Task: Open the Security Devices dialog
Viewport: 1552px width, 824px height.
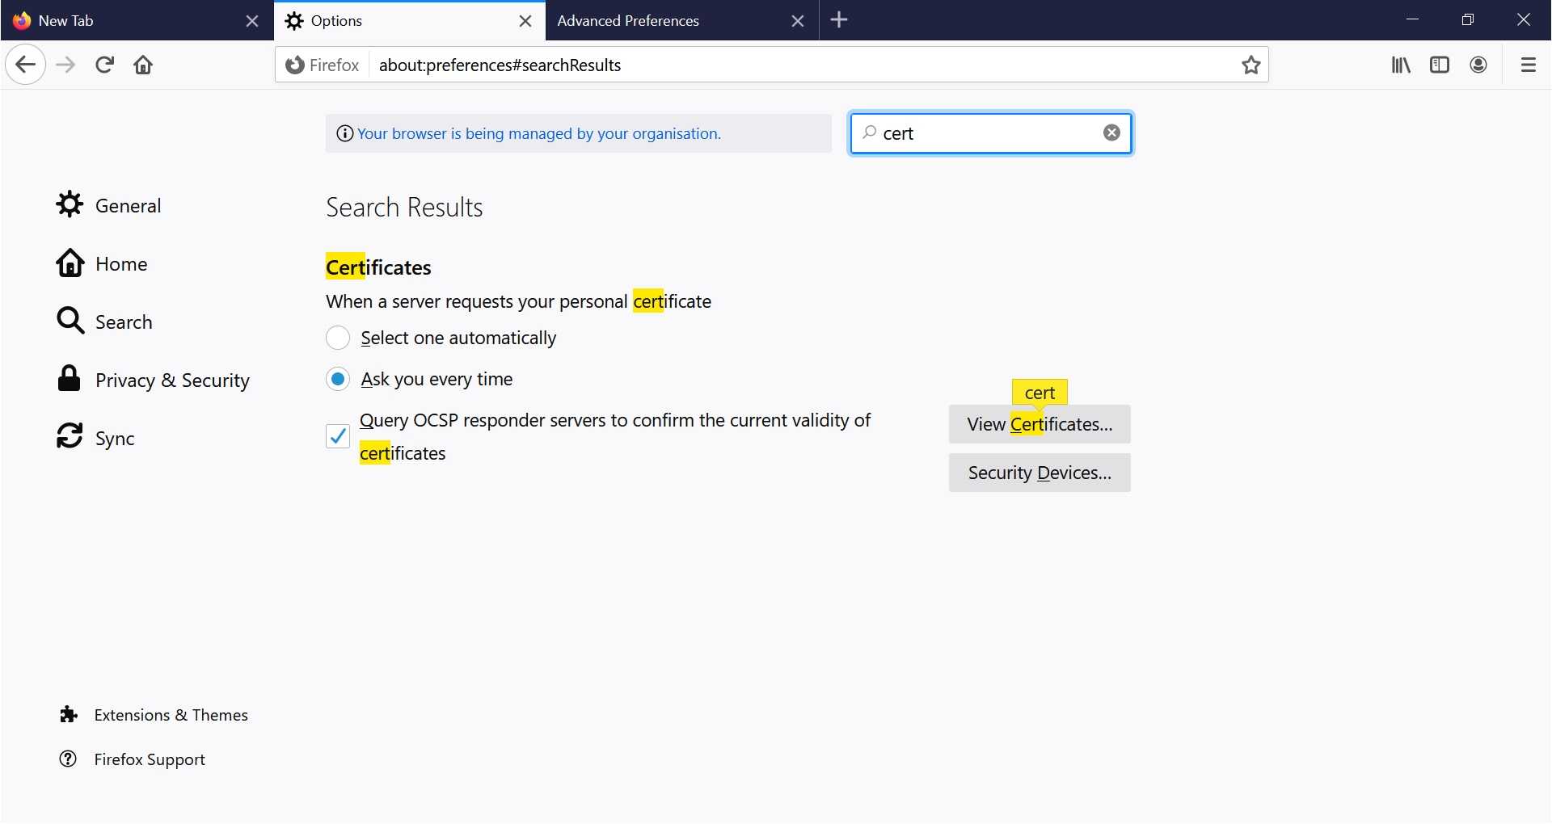Action: [1040, 473]
